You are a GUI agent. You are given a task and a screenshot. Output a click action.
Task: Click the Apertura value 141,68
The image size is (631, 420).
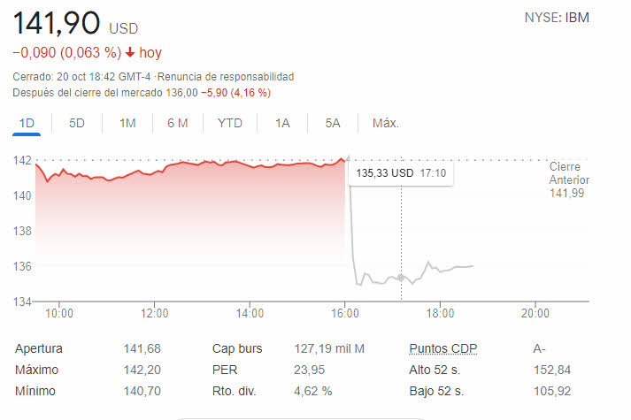point(142,349)
